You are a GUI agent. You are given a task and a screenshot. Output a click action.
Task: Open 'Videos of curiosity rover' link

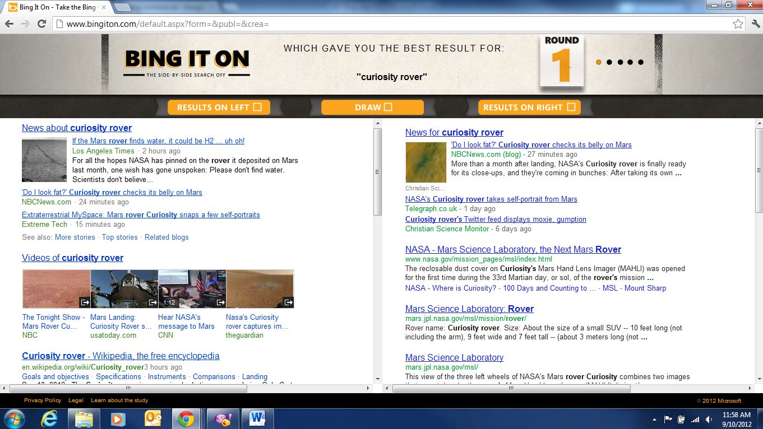(x=72, y=258)
